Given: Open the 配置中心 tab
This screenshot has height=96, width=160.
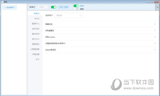Looking at the screenshot, I should 35,24.
